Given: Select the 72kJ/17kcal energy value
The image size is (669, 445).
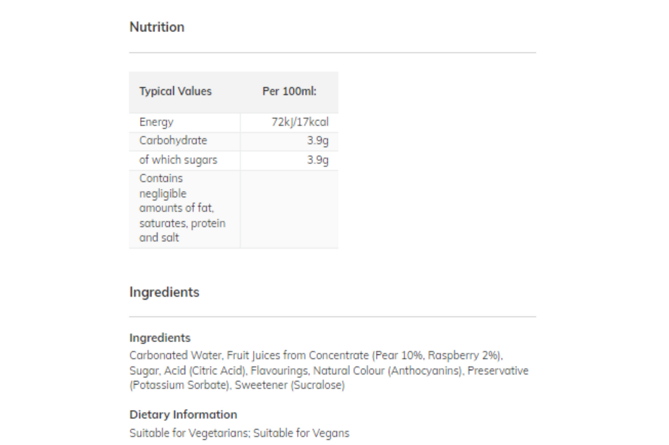Looking at the screenshot, I should point(300,122).
